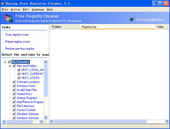Viewport: 170px width, 129px height.
Task: Collapse the Files and Folders node
Action: pyautogui.click(x=10, y=66)
